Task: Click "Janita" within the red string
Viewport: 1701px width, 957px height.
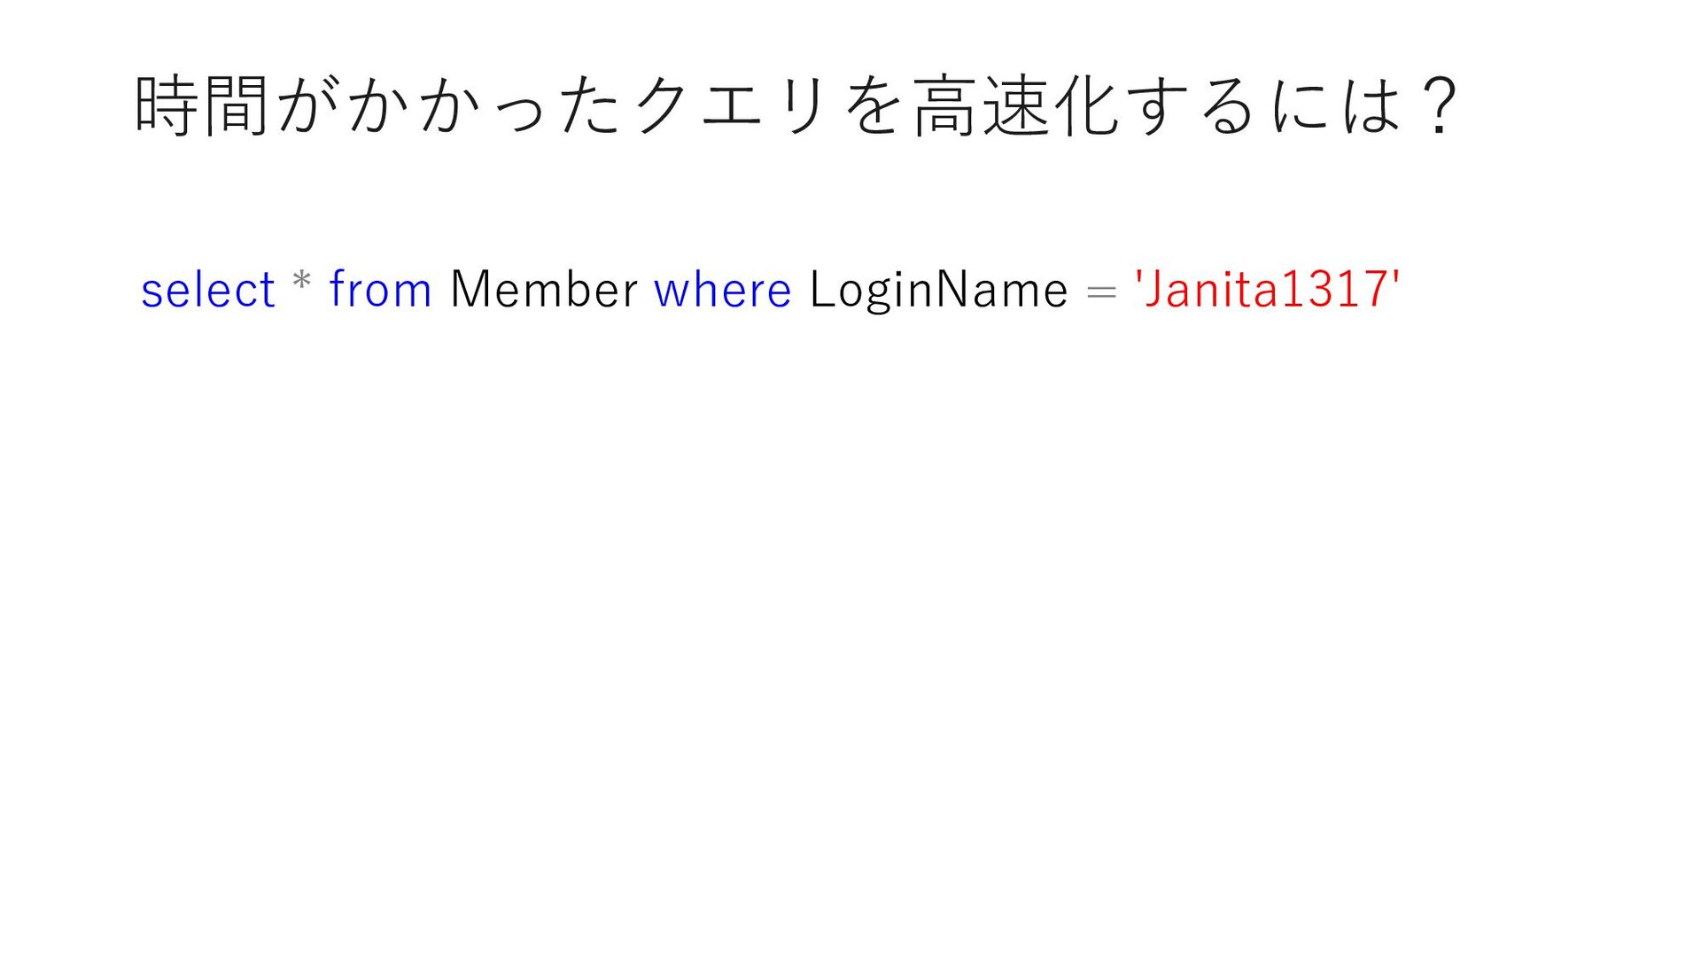Action: click(x=1211, y=290)
